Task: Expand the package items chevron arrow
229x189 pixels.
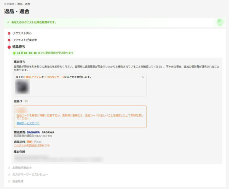Action: pyautogui.click(x=143, y=77)
